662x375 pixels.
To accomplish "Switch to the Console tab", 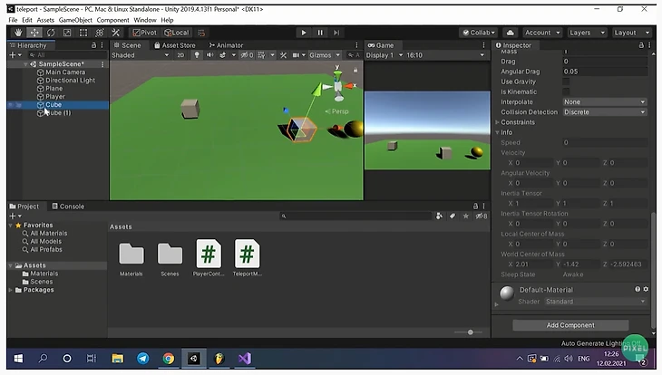I will [68, 207].
